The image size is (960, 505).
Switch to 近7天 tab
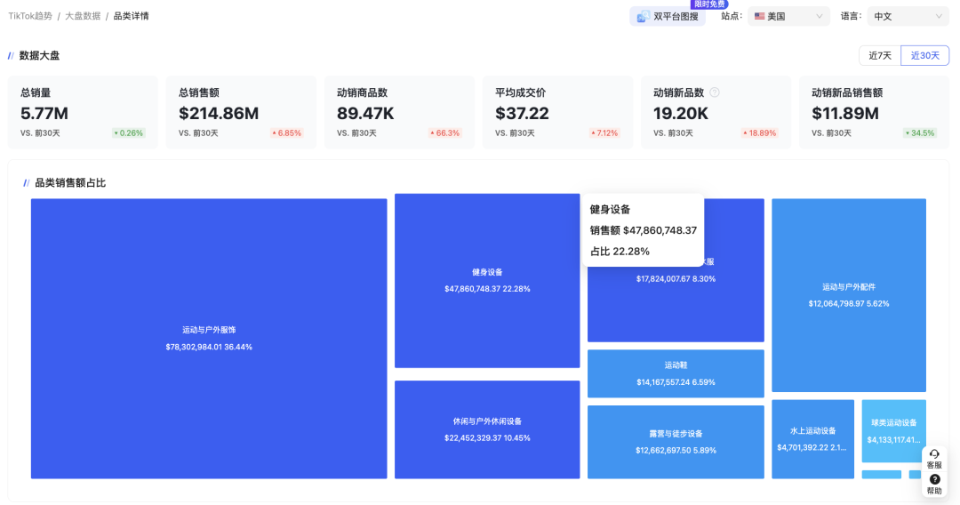click(880, 56)
